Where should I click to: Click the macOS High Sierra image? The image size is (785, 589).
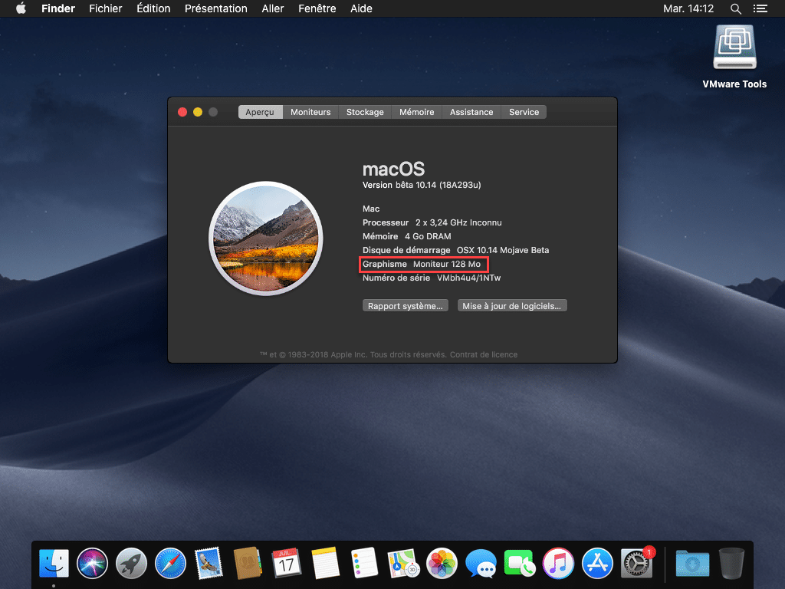pyautogui.click(x=266, y=239)
